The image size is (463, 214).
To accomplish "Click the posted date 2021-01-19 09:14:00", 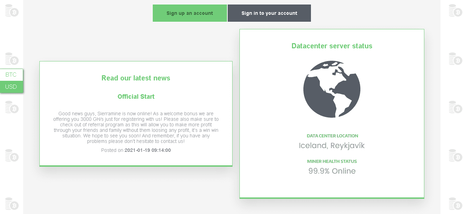I will 148,150.
